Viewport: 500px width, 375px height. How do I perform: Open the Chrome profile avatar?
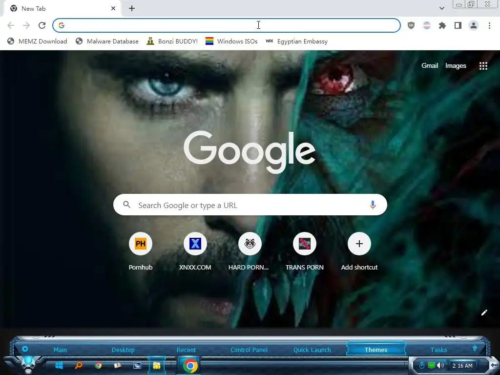474,25
